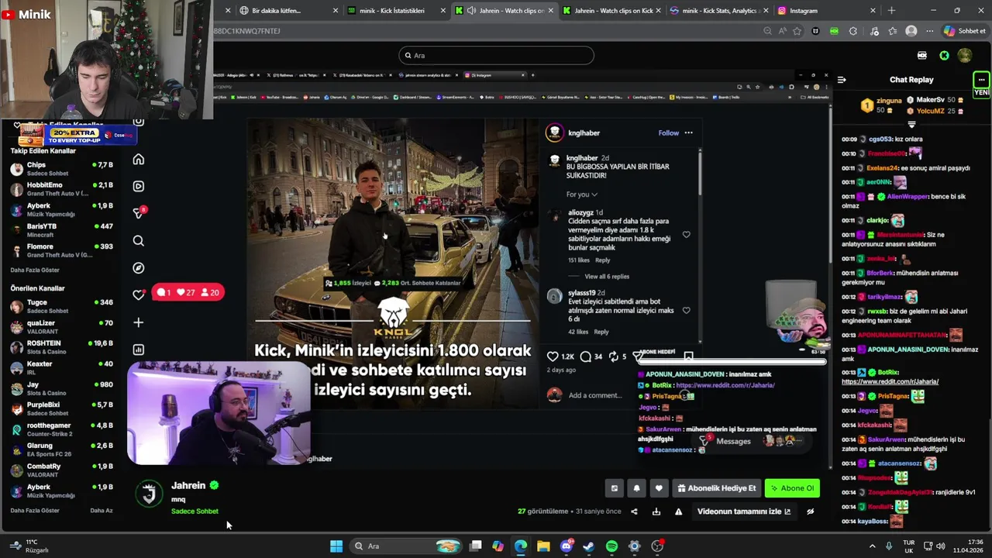
Task: Toggle follow heart button for Jahrein
Action: tap(659, 488)
